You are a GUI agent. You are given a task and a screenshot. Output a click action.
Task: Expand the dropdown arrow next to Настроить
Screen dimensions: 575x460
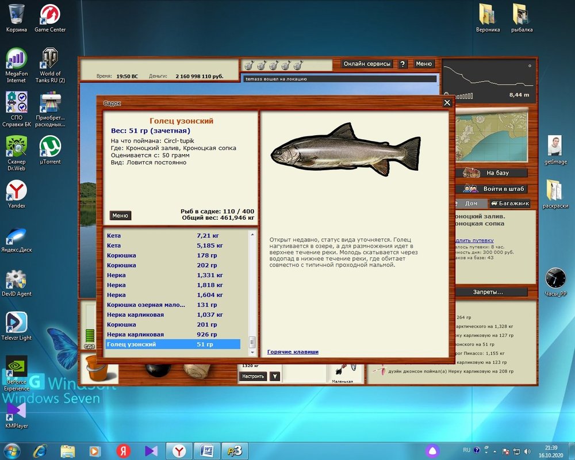pos(275,377)
